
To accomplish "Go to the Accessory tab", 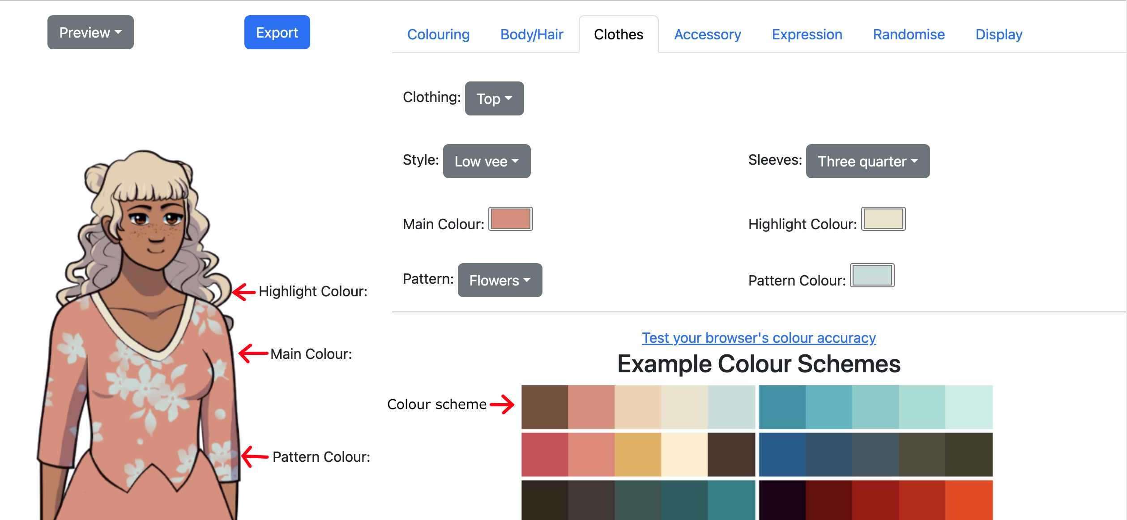I will 708,34.
